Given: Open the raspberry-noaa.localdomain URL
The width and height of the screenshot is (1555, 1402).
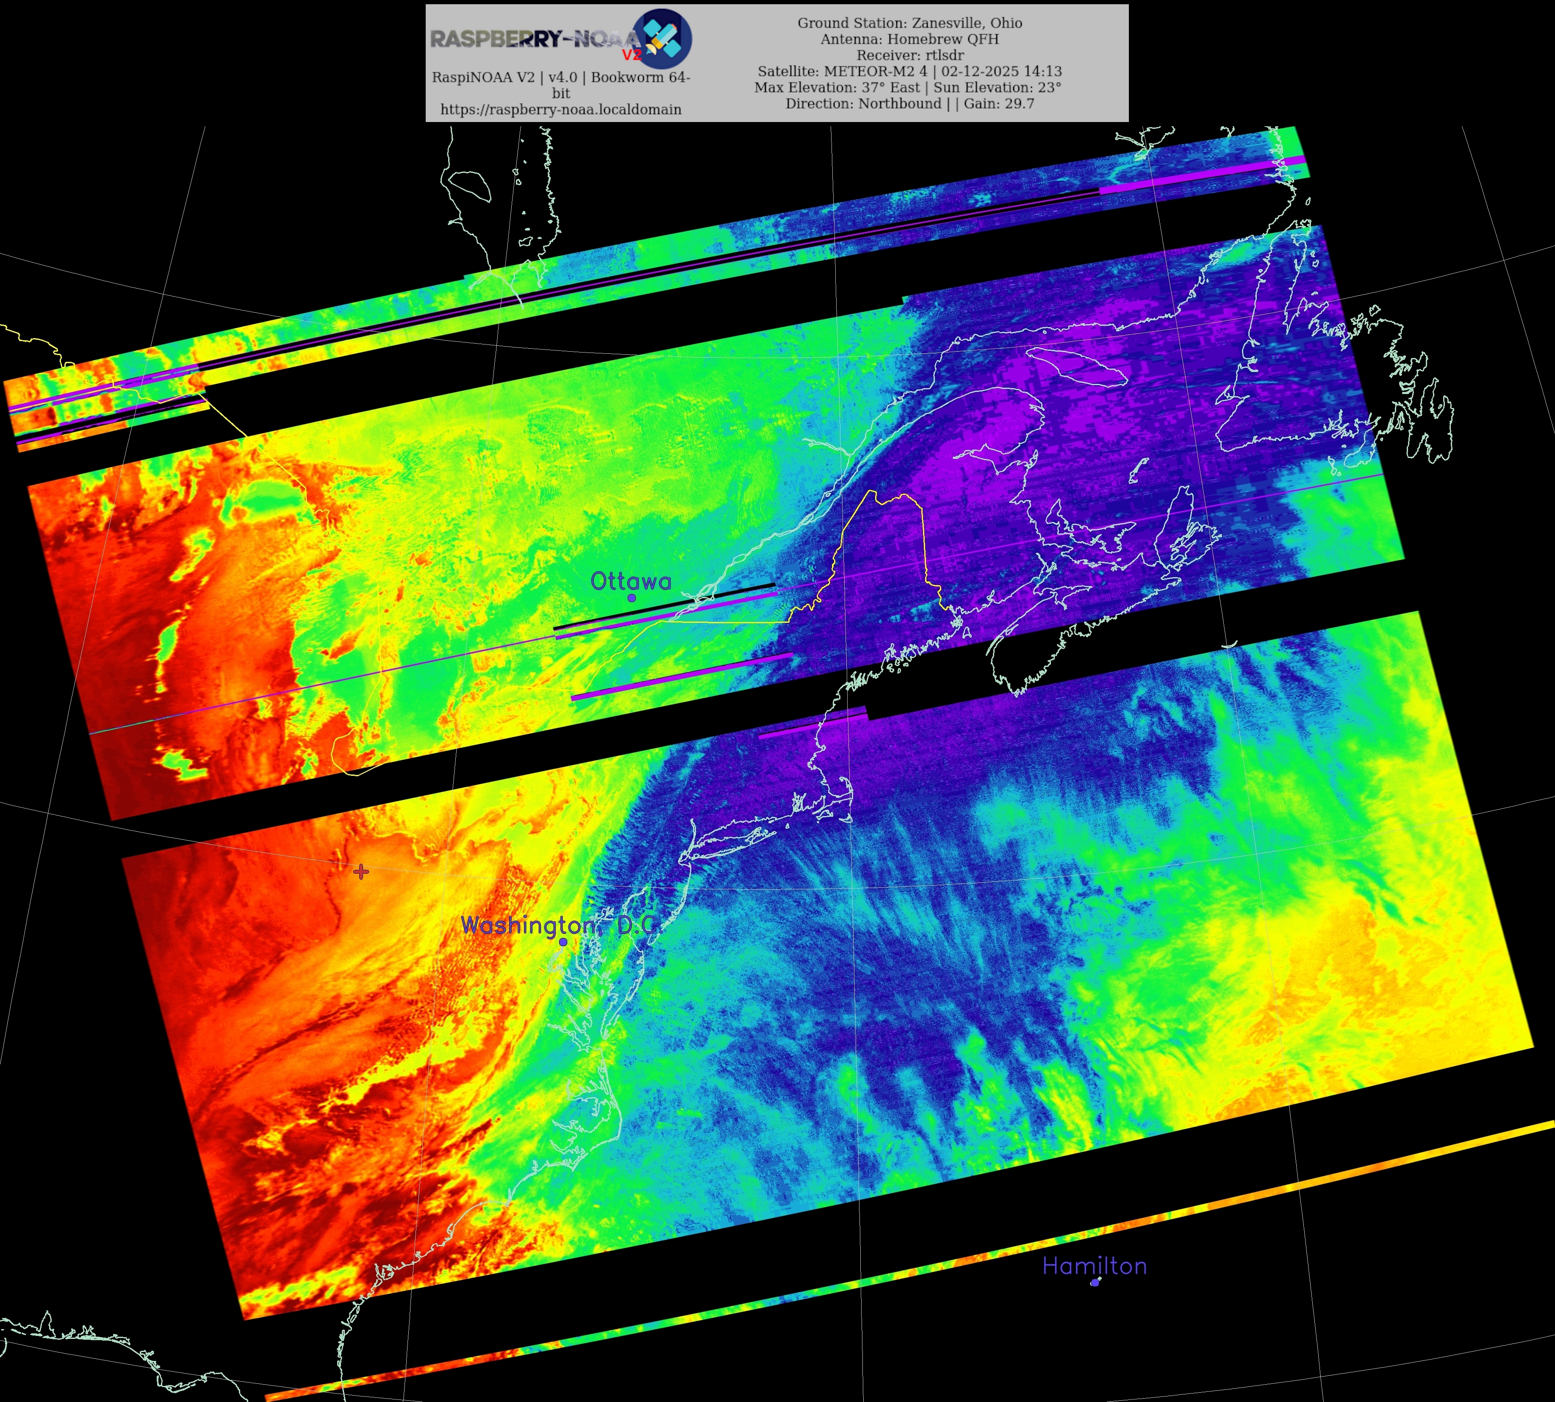Looking at the screenshot, I should (x=561, y=109).
